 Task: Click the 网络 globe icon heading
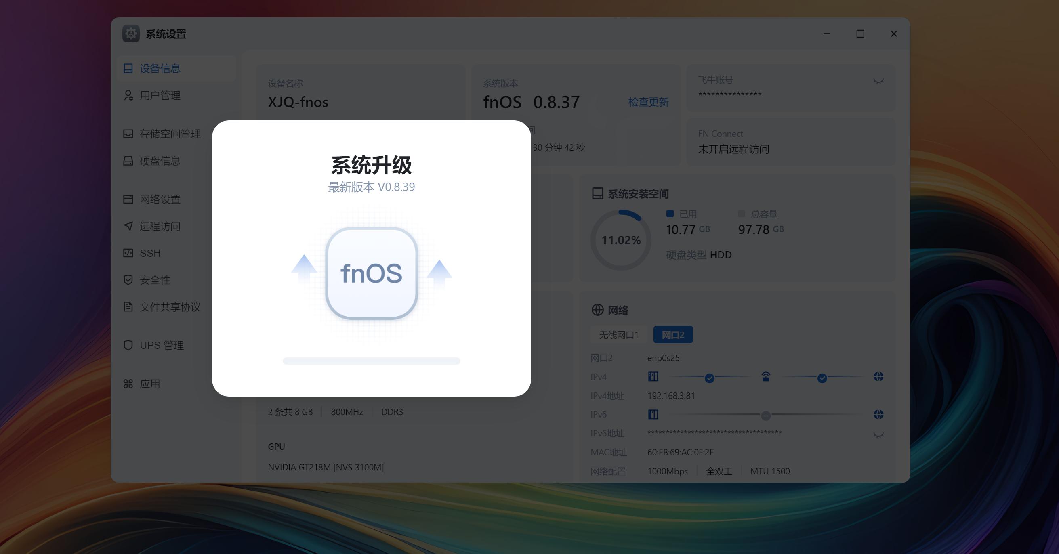(x=597, y=310)
